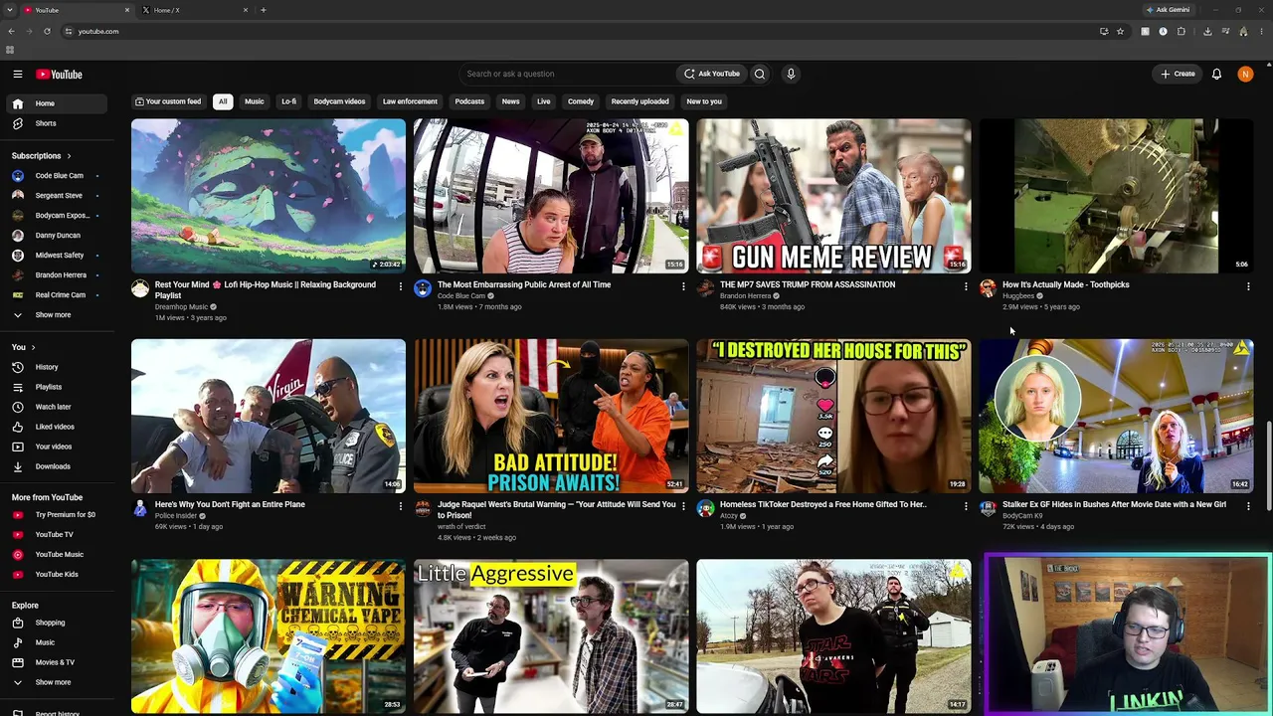
Task: Select the Recently uploaded chip
Action: point(639,101)
